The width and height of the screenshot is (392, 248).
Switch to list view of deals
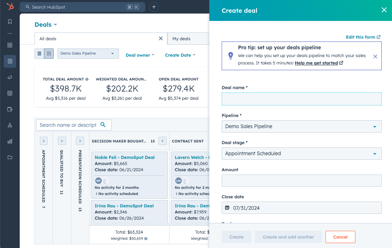(40, 53)
